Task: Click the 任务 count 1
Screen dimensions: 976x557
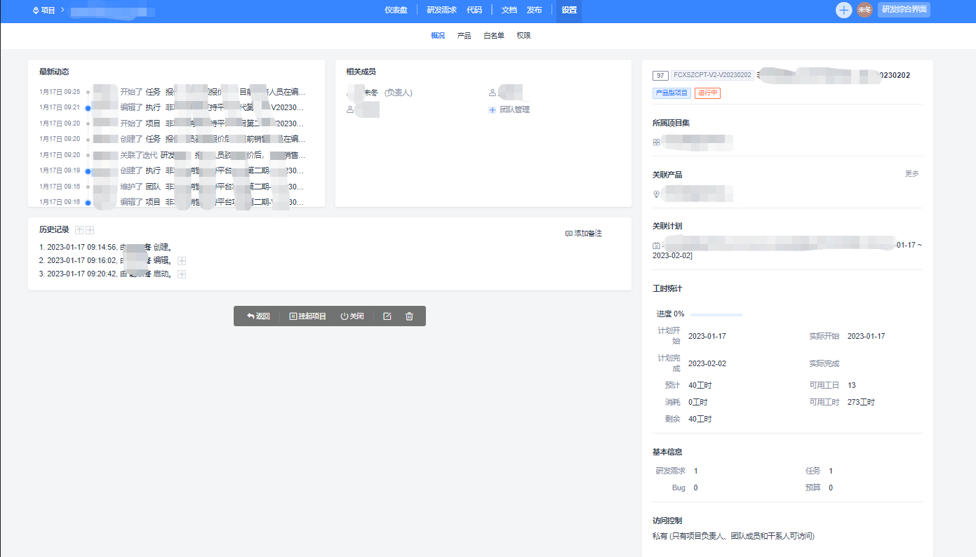Action: point(831,471)
